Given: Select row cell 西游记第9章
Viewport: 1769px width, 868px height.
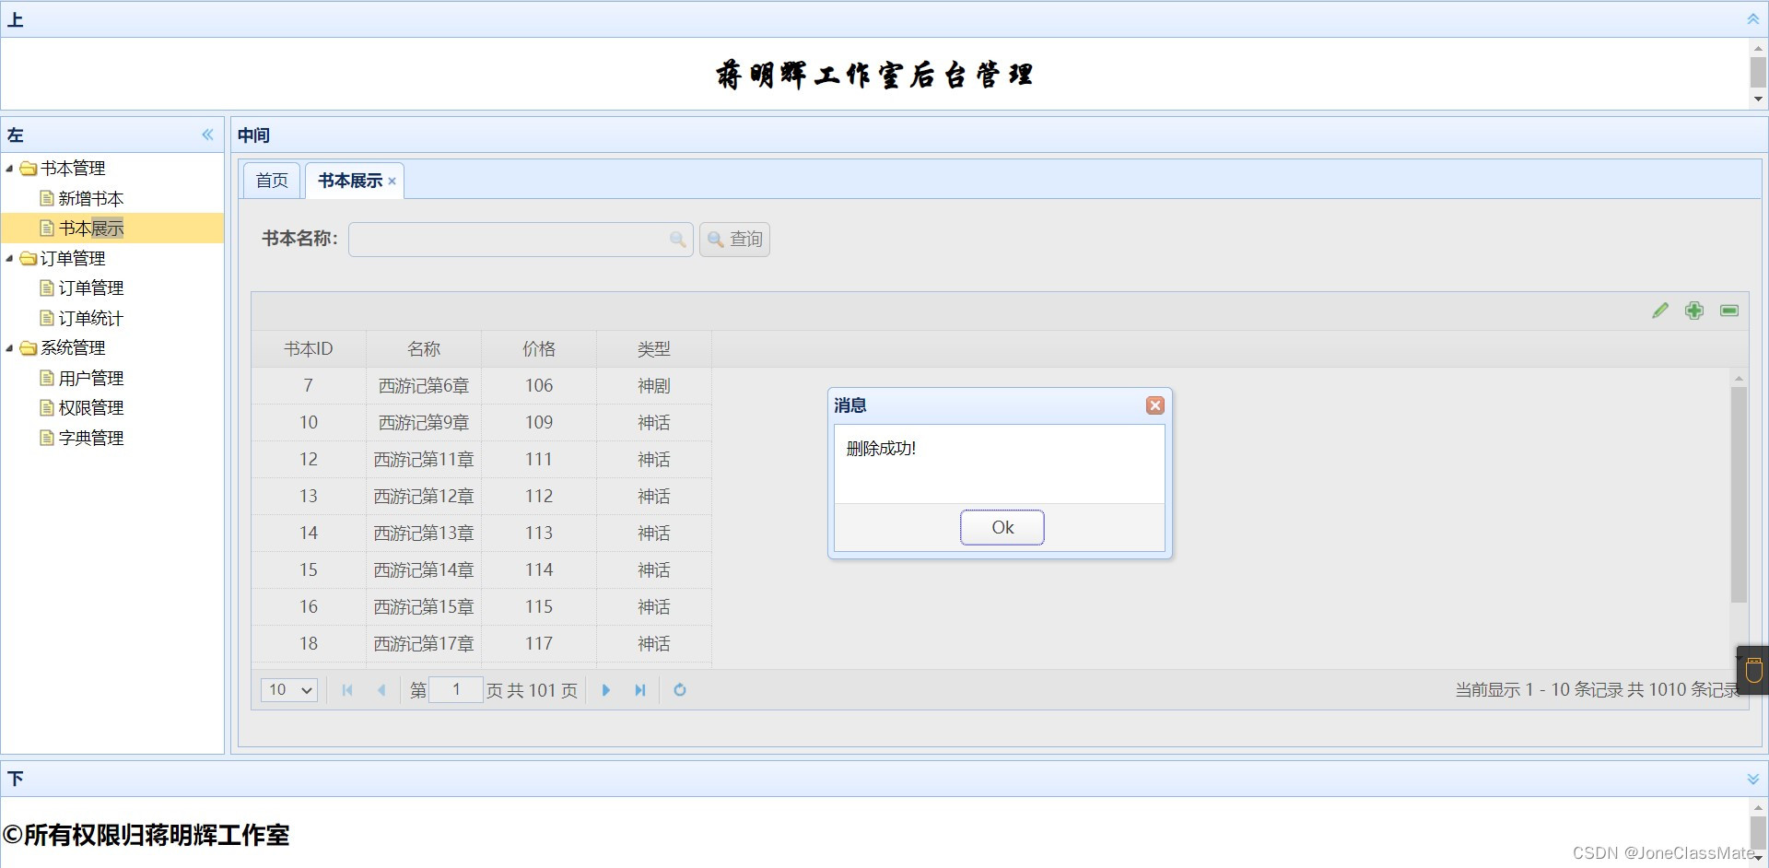Looking at the screenshot, I should click(x=424, y=423).
